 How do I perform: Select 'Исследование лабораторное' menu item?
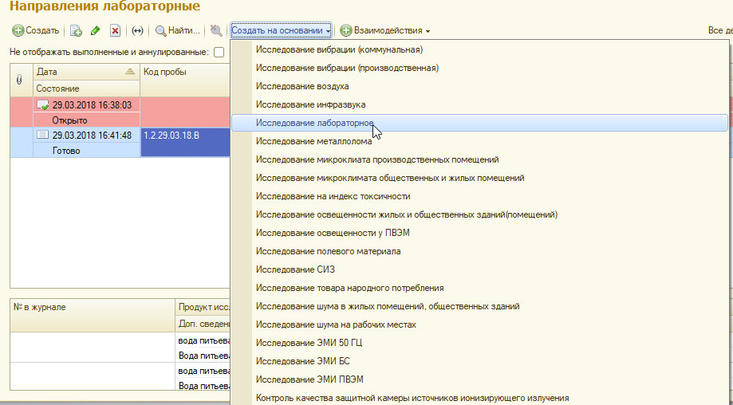coord(315,123)
